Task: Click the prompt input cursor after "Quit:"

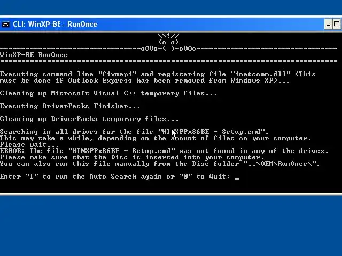Action: coord(237,178)
